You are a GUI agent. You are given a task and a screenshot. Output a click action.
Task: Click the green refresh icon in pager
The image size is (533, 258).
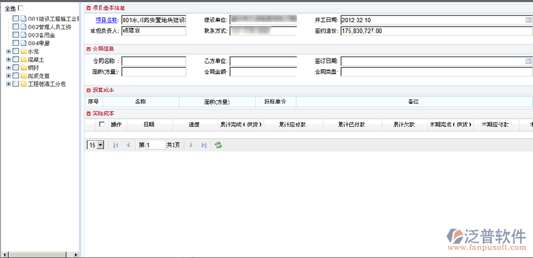[219, 146]
